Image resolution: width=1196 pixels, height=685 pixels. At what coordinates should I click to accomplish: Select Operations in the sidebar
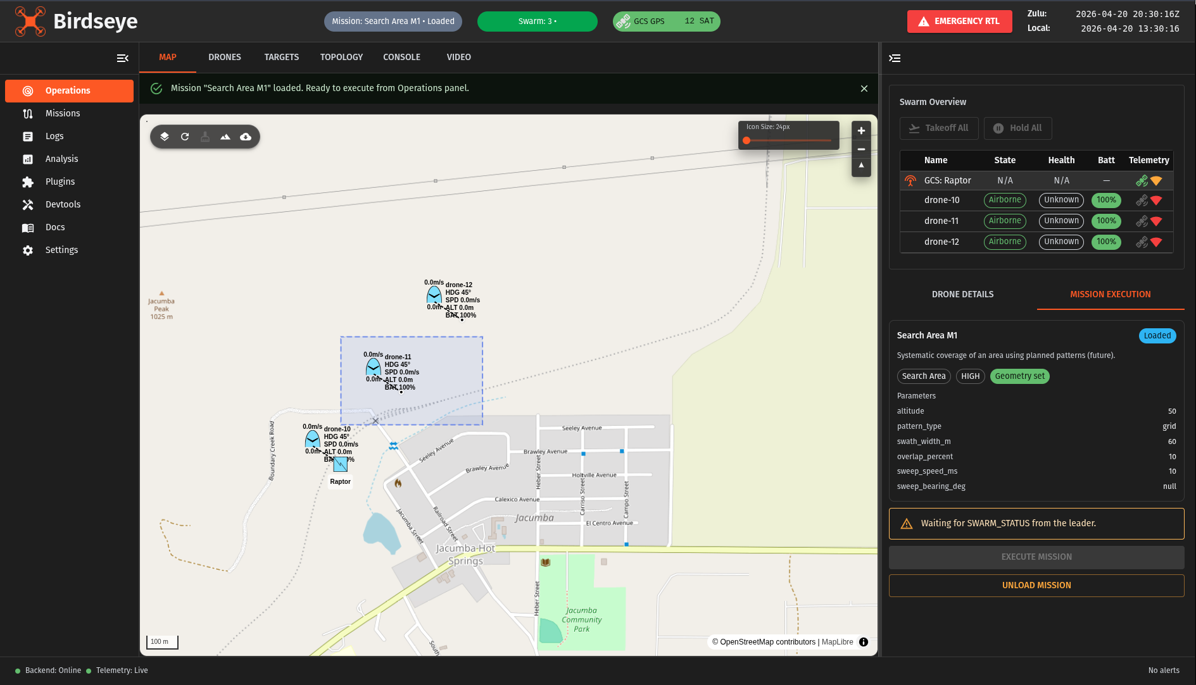pyautogui.click(x=69, y=90)
